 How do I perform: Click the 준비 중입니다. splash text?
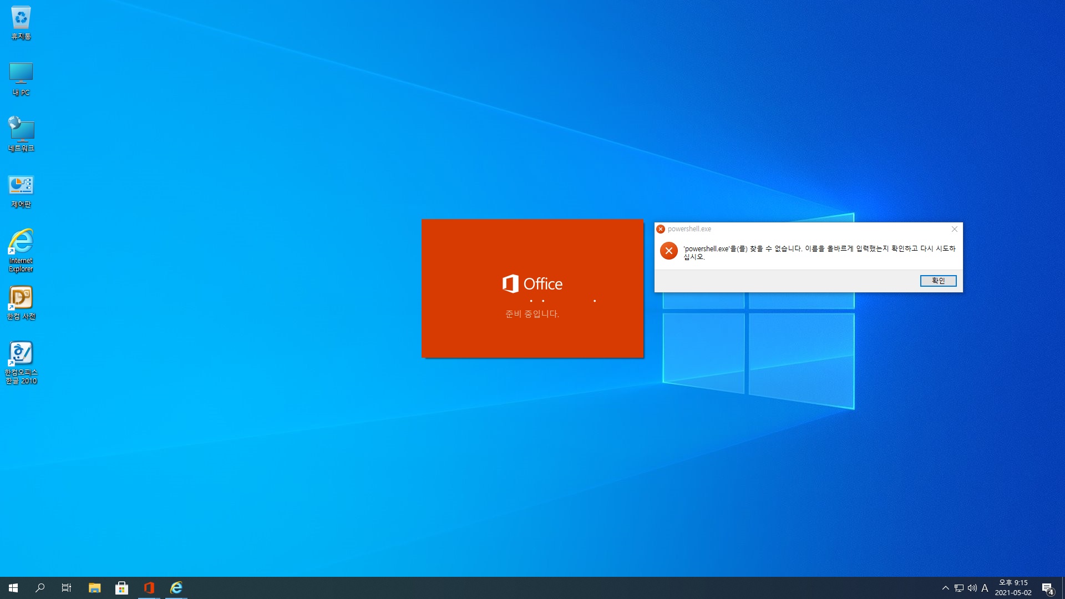coord(532,314)
